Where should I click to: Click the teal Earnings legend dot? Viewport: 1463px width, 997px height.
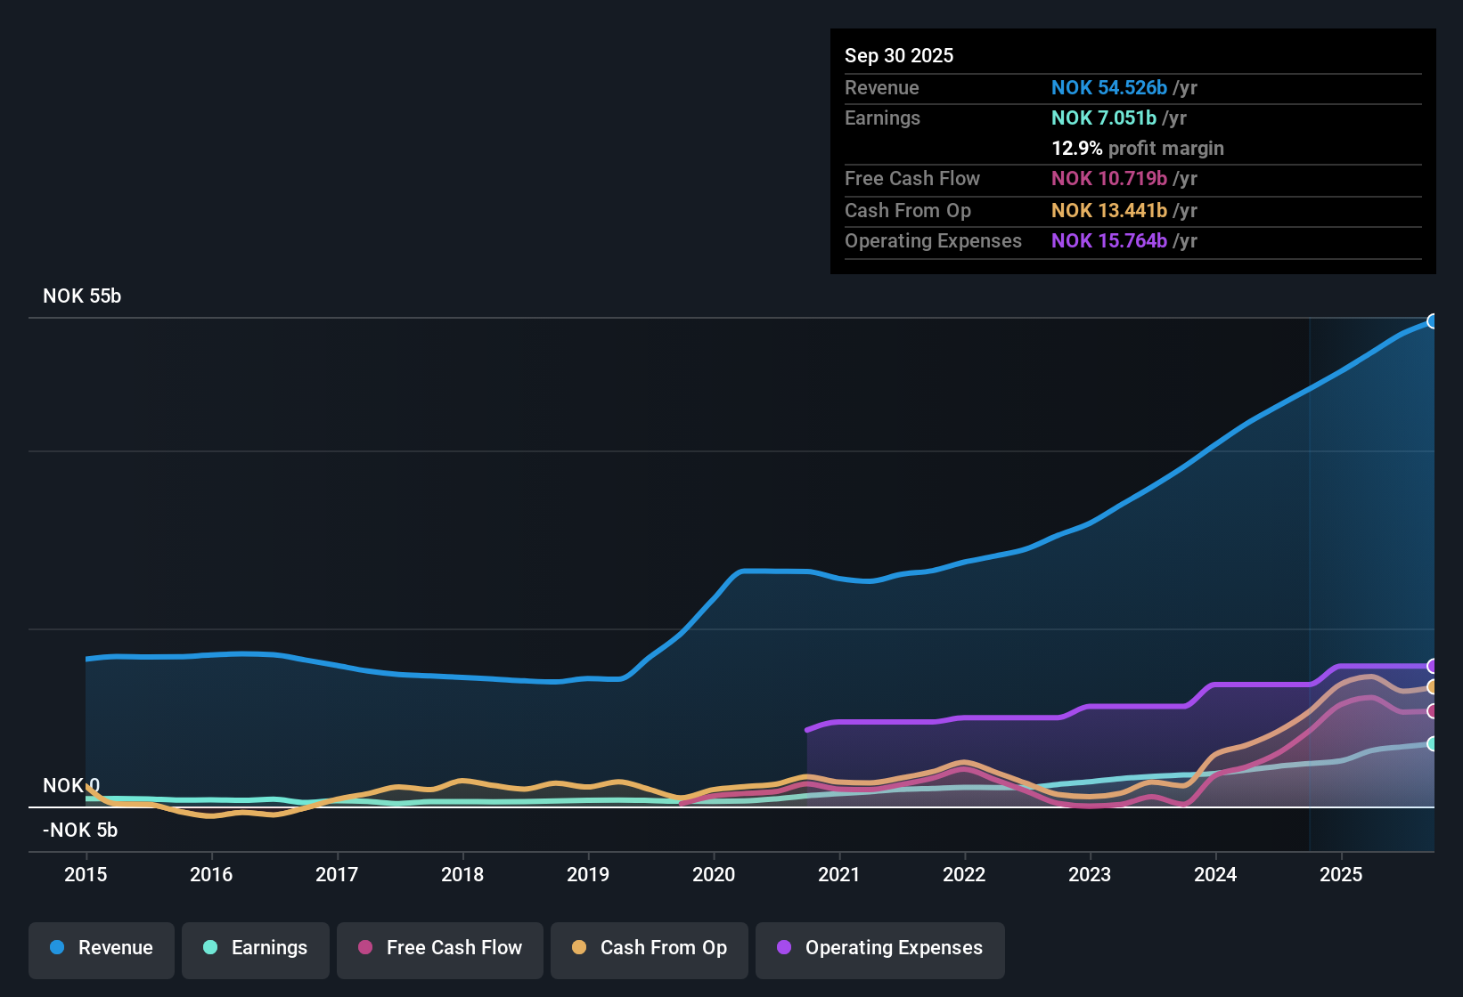coord(210,947)
